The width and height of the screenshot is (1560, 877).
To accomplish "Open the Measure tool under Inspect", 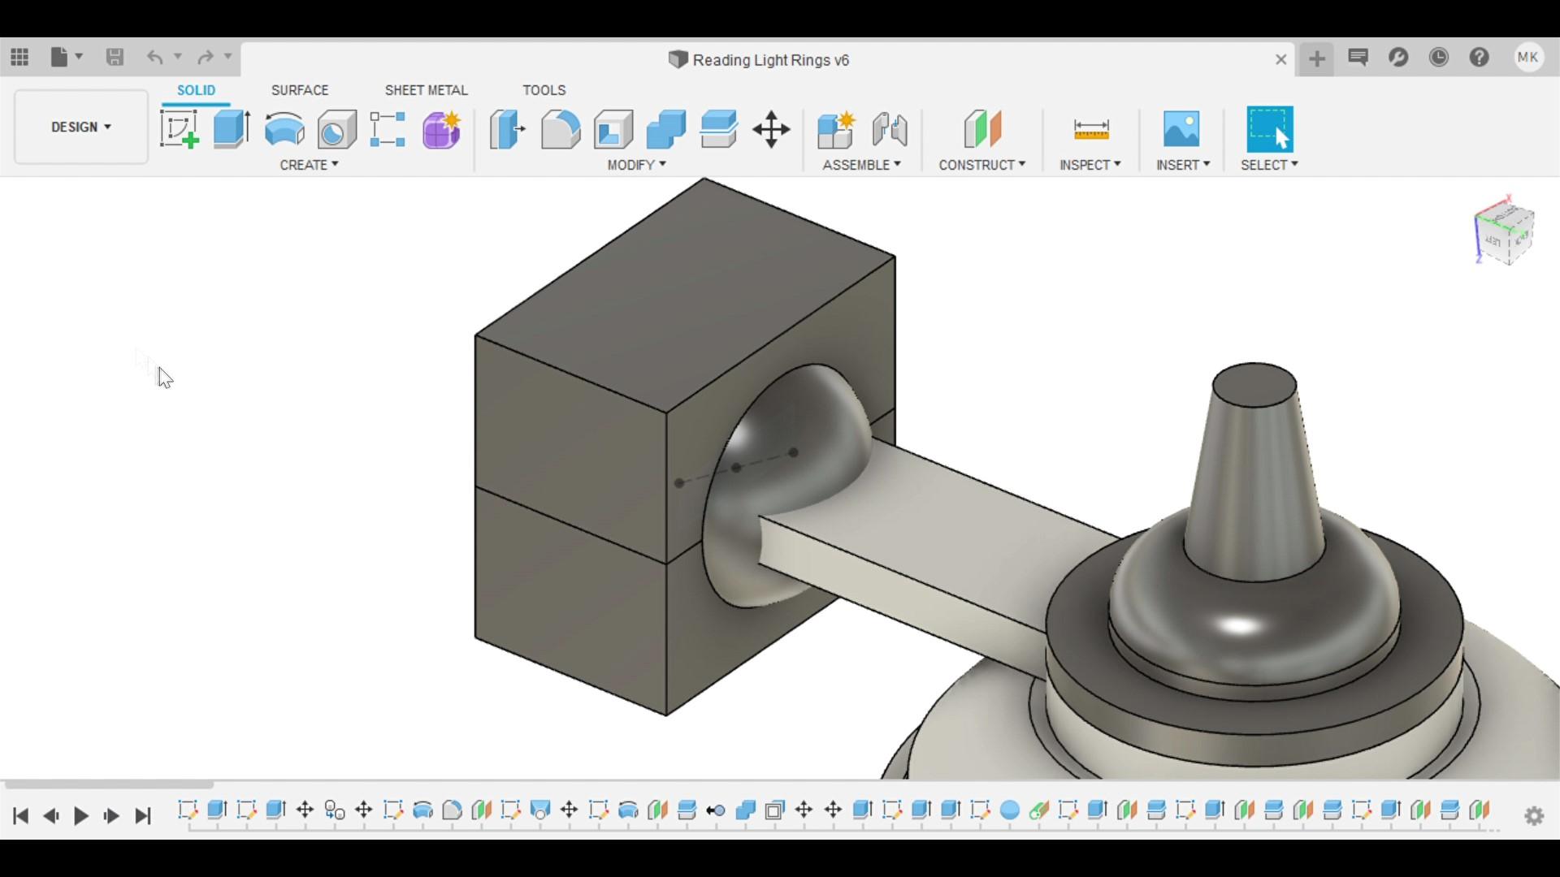I will click(1090, 129).
